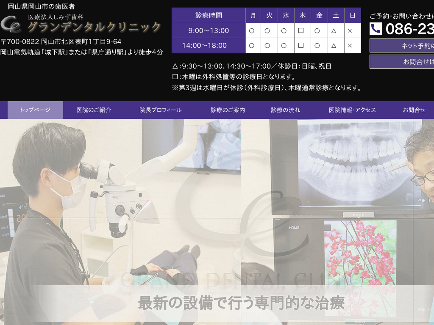Image resolution: width=434 pixels, height=325 pixels.
Task: Navigate to 医院情報・アクセス
Action: click(352, 110)
